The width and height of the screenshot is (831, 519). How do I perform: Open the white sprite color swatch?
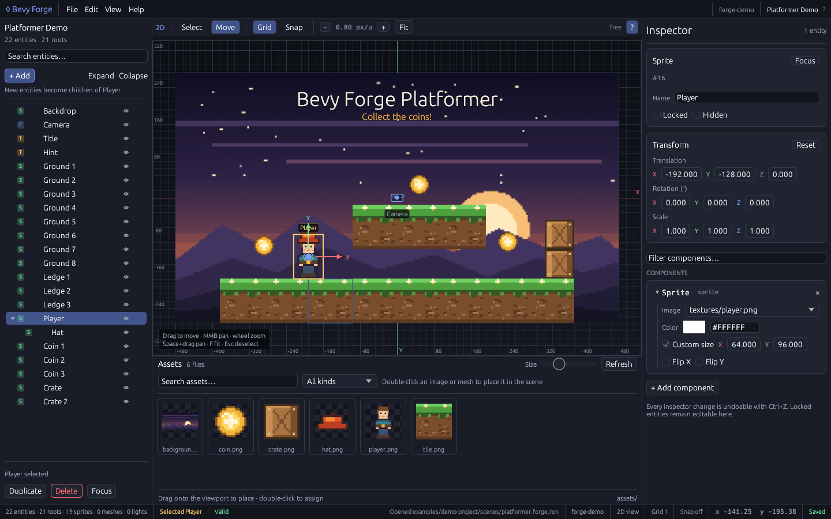694,327
